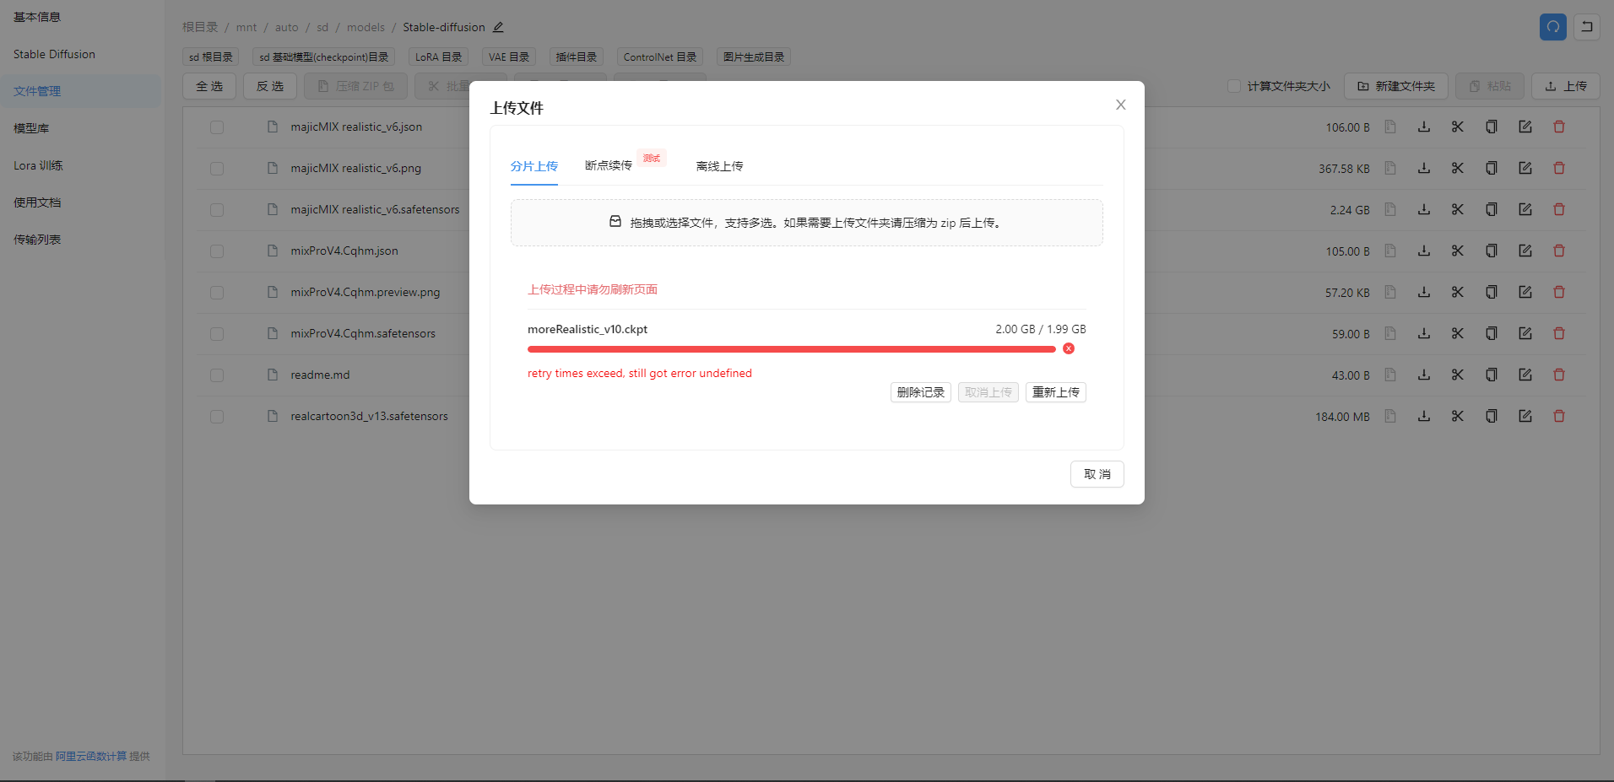This screenshot has height=782, width=1614.
Task: Copy the 2.24 GB safetensors file
Action: tap(1492, 210)
